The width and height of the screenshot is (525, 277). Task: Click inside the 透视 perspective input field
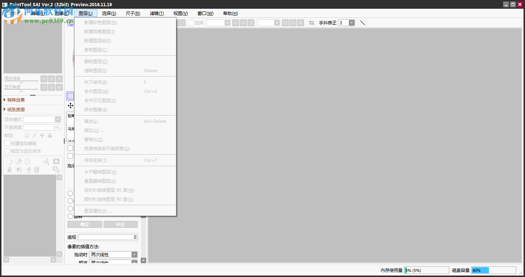(x=108, y=237)
